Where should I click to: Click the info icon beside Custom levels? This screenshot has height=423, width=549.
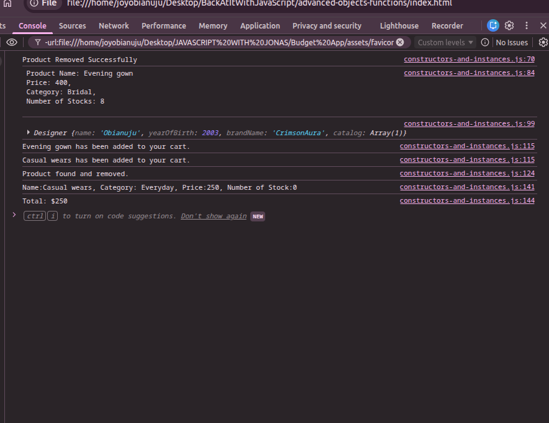point(485,42)
